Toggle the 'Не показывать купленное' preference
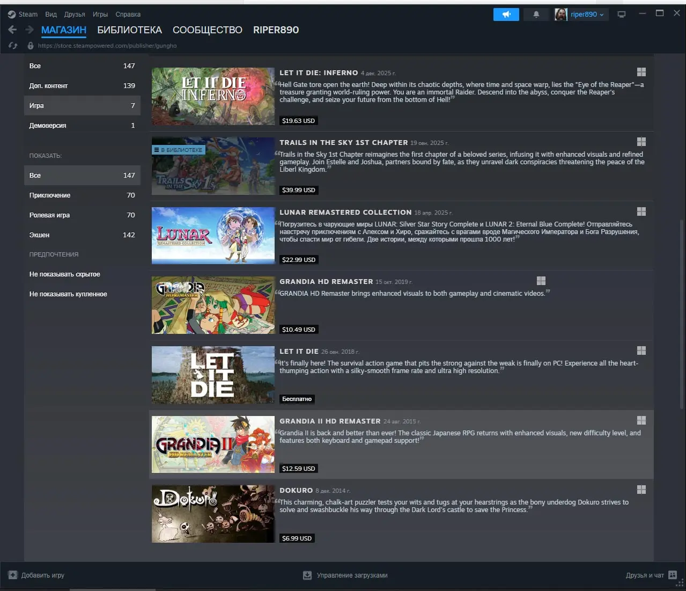Image resolution: width=686 pixels, height=591 pixels. click(x=68, y=294)
